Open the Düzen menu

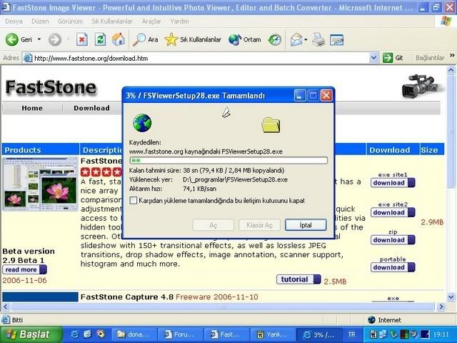(40, 21)
